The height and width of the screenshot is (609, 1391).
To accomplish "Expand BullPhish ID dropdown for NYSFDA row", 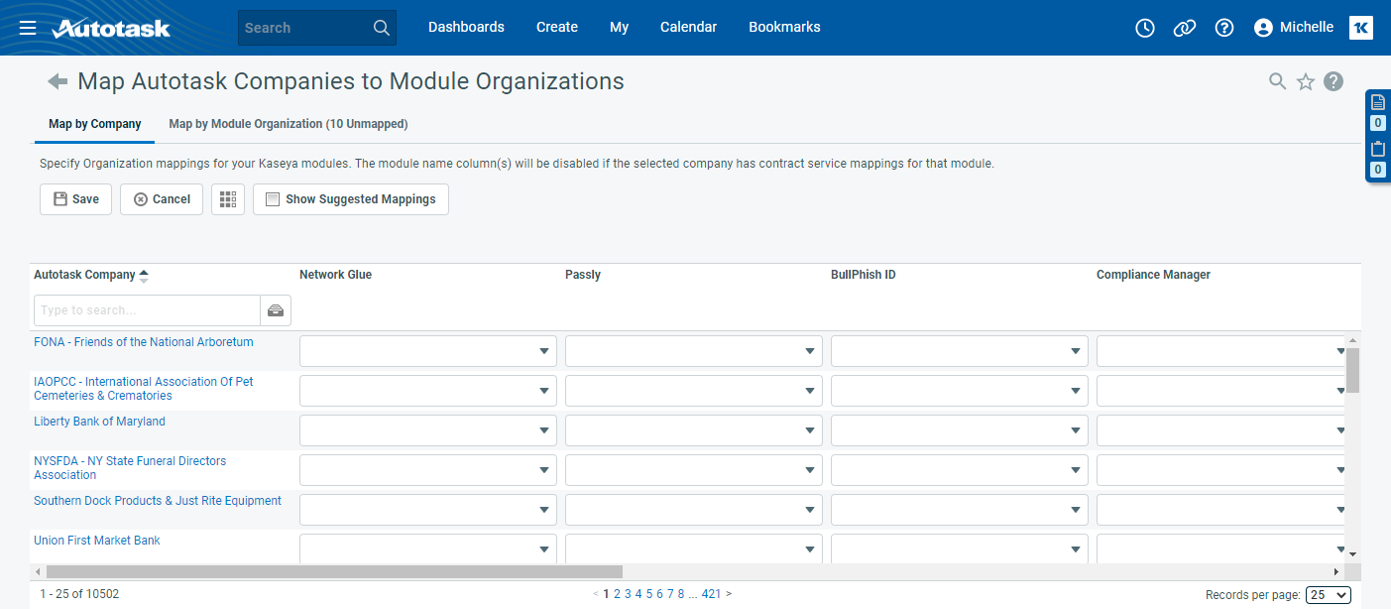I will click(x=1076, y=470).
